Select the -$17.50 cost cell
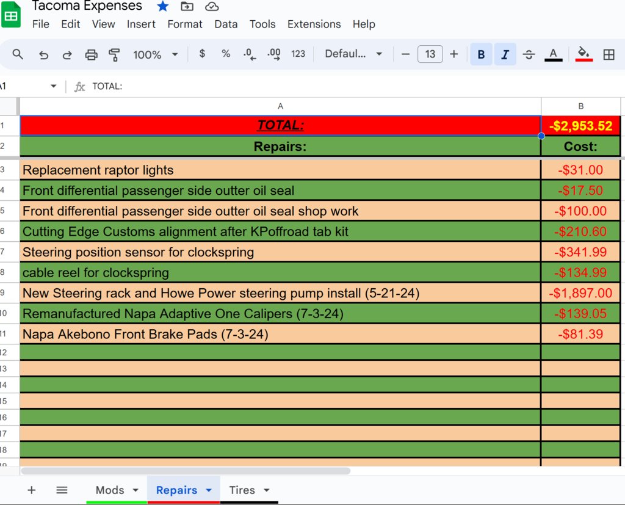Viewport: 625px width, 505px height. (x=580, y=191)
